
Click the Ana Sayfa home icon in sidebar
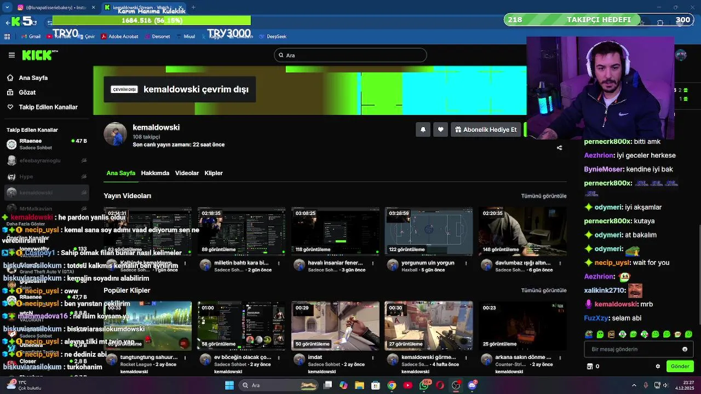10,78
